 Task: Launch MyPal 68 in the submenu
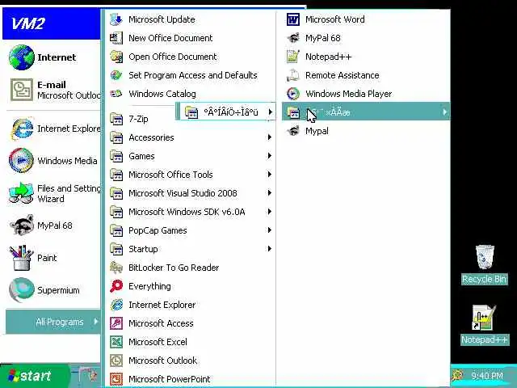(x=366, y=38)
